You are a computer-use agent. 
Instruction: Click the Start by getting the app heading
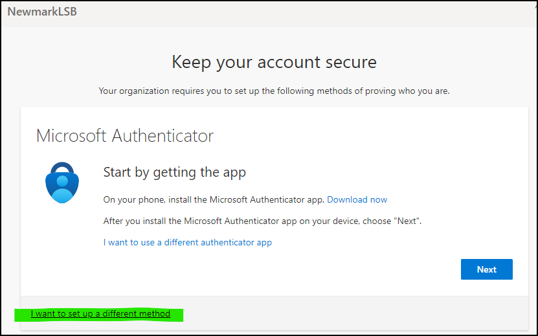175,172
